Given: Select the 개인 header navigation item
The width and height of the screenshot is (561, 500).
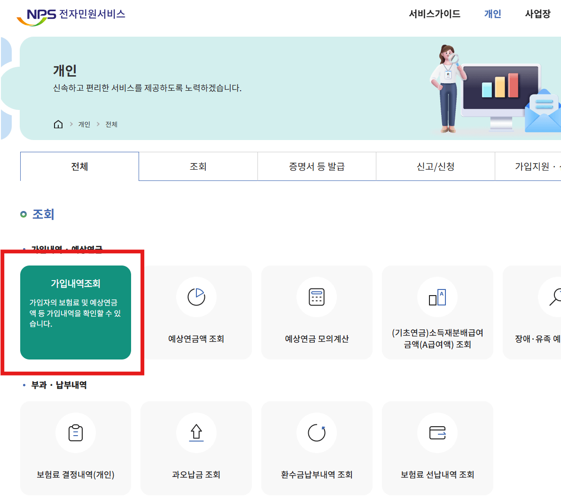Looking at the screenshot, I should (x=492, y=15).
